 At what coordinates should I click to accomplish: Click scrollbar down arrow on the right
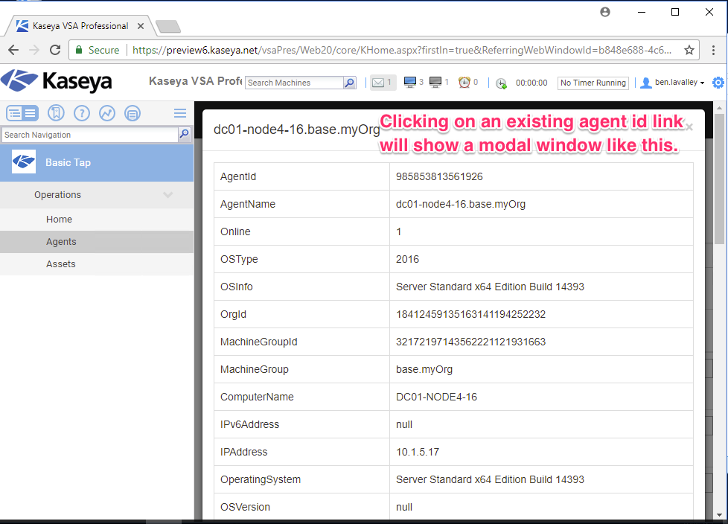[719, 515]
